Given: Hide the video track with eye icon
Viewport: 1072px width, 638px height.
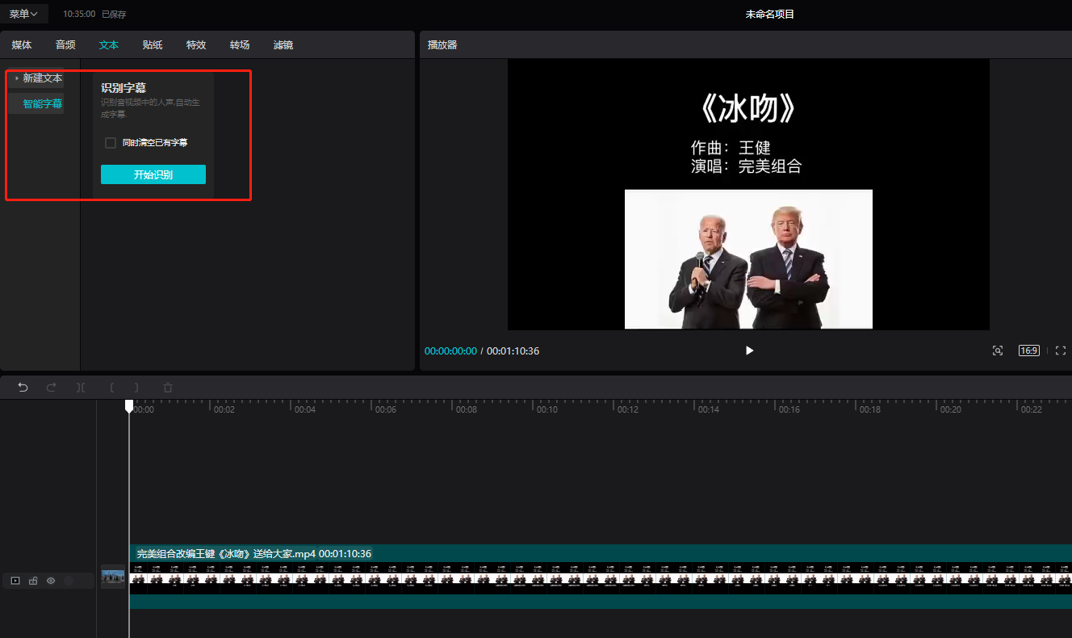Looking at the screenshot, I should click(x=51, y=581).
